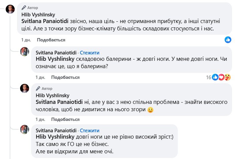Click the pen icon beside the topmost Автор label

click(23, 7)
